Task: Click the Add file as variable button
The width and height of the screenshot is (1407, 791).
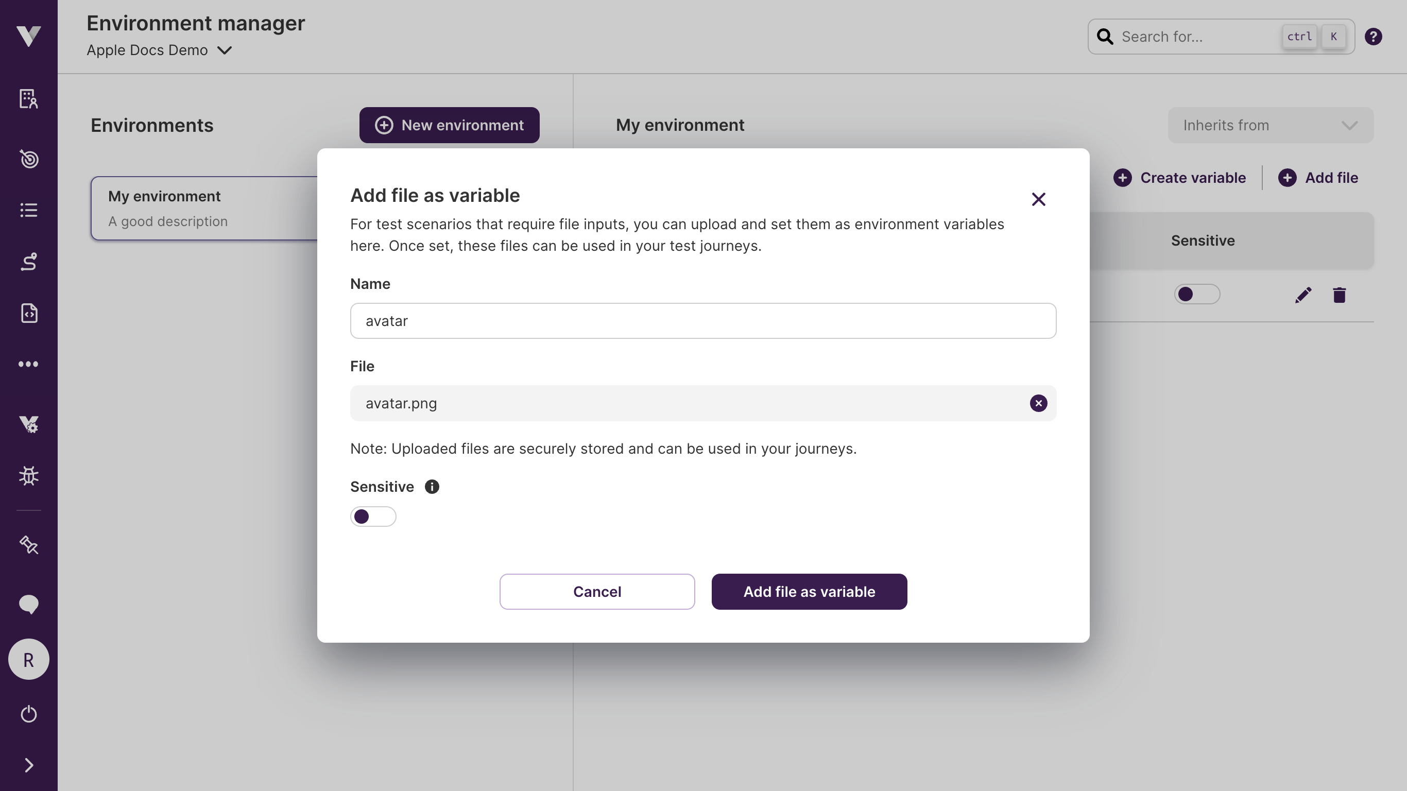Action: [x=809, y=592]
